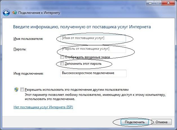This screenshot has width=177, height=130.
Task: Tick the Запомнить этот пароль checkbox
Action: (62, 64)
